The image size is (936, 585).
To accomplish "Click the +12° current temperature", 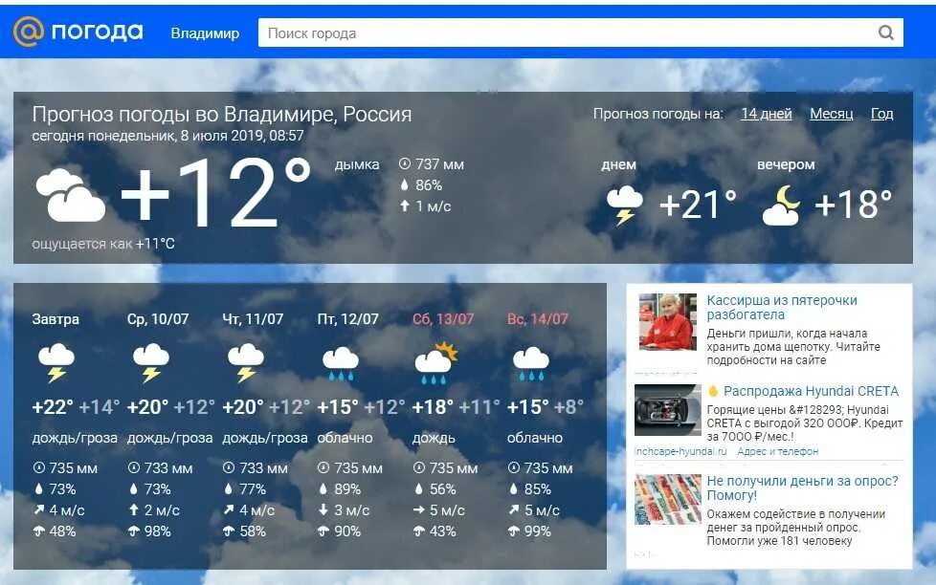I will (x=215, y=192).
